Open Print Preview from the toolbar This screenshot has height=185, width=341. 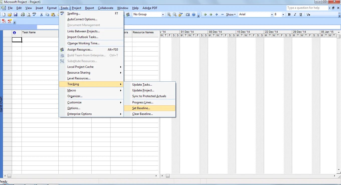pyautogui.click(x=29, y=15)
